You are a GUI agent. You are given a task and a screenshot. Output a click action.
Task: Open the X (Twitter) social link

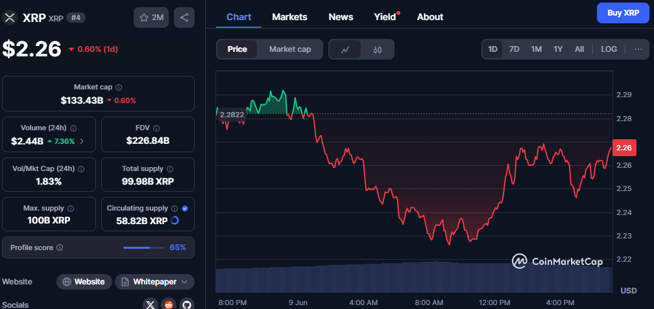[x=151, y=304]
